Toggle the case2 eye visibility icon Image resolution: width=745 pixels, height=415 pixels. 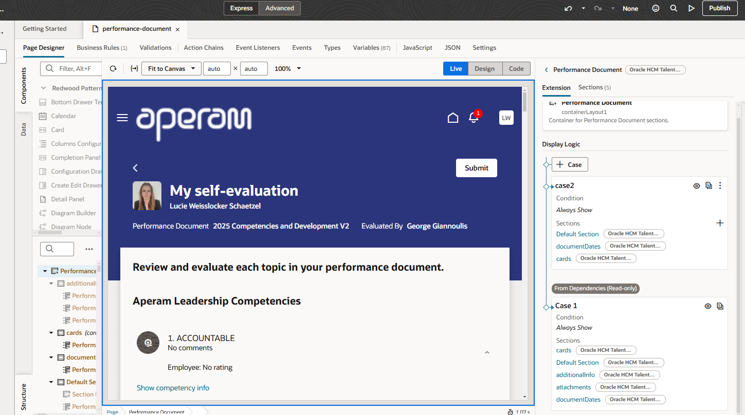pos(697,186)
